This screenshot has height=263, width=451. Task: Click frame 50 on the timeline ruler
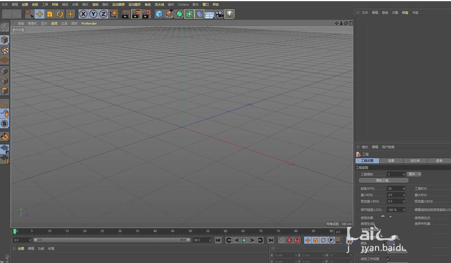point(190,231)
